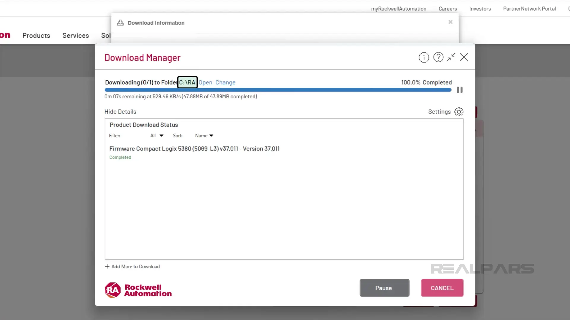
Task: Click the pause download icon button
Action: 459,89
